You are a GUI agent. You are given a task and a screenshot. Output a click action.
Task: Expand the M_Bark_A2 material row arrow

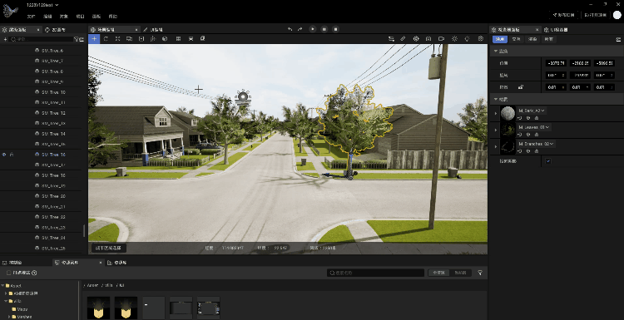[496, 114]
